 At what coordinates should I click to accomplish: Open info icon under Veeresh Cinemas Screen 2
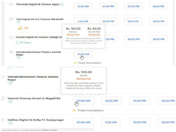click(11, 101)
